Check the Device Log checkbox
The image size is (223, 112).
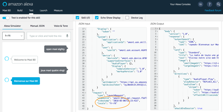click(x=127, y=18)
